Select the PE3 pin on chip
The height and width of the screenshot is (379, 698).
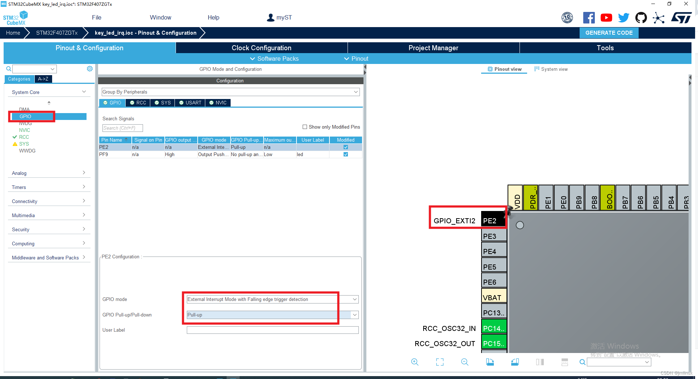pos(494,236)
